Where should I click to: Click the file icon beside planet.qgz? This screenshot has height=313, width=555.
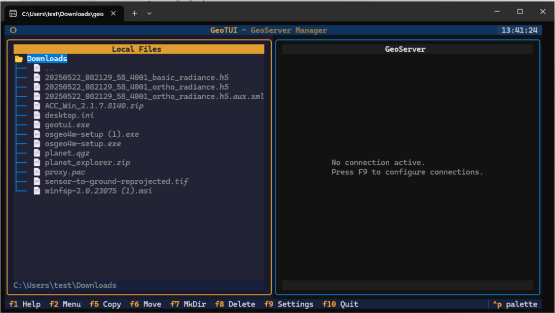(37, 153)
